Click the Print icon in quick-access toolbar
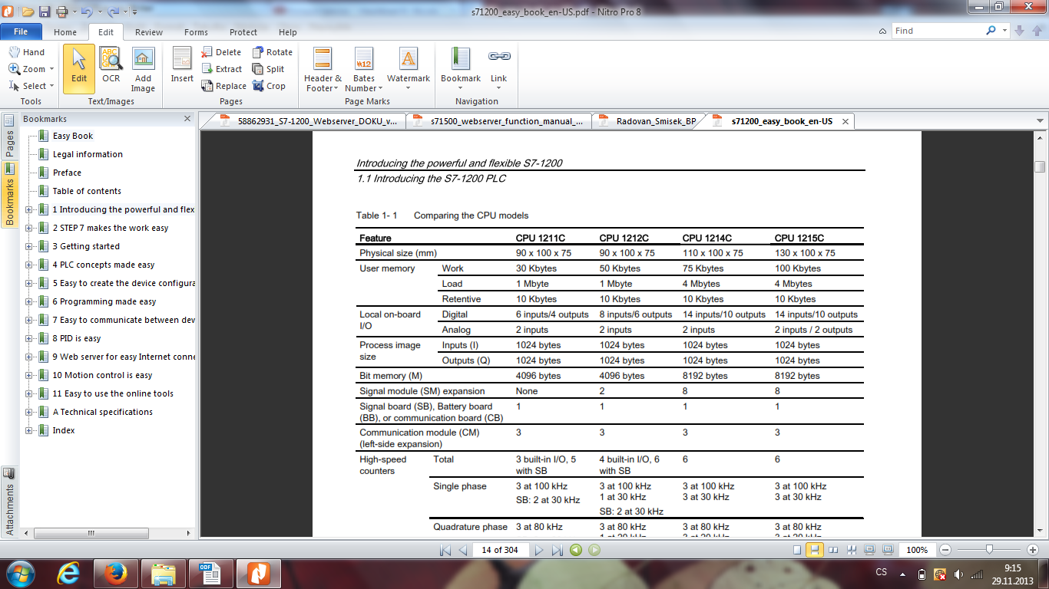The height and width of the screenshot is (589, 1049). tap(61, 12)
